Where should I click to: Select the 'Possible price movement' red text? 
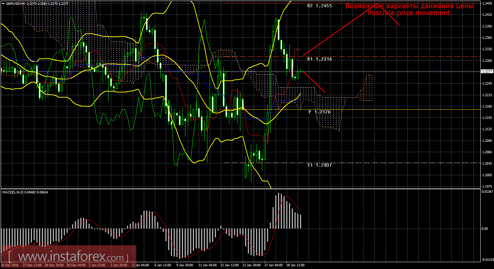click(x=409, y=13)
